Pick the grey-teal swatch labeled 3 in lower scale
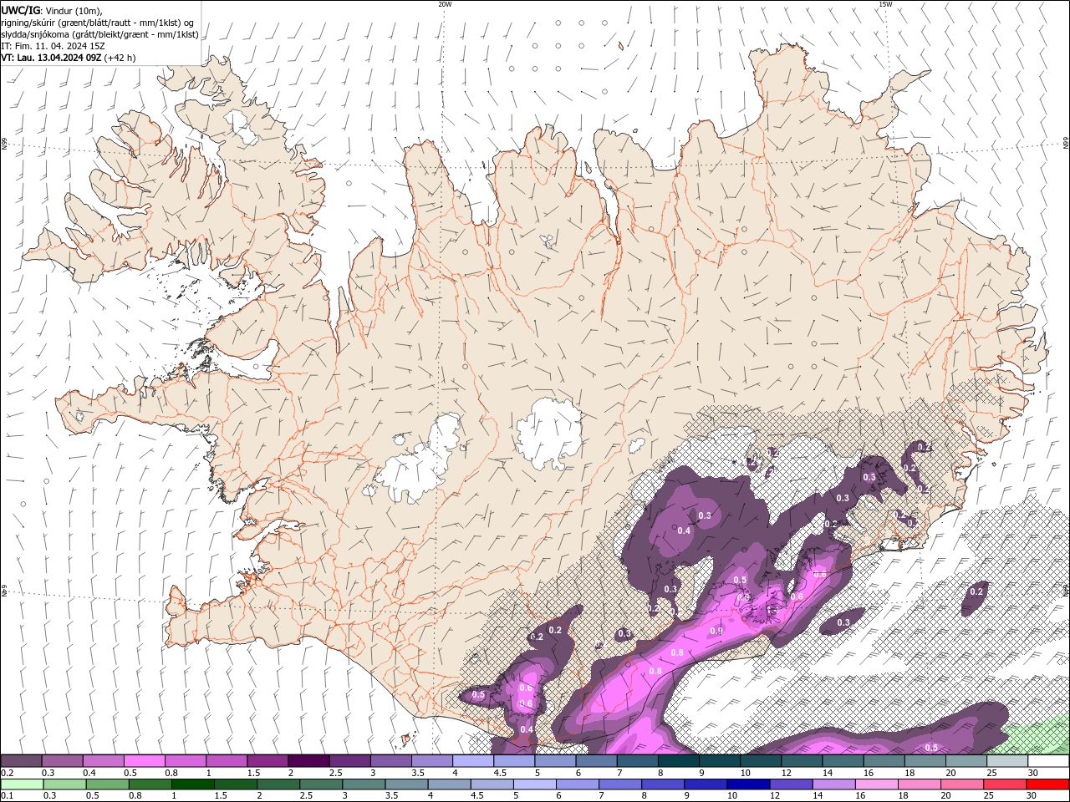 [x=363, y=784]
